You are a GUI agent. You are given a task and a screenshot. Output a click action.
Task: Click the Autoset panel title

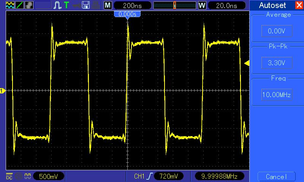pos(272,5)
